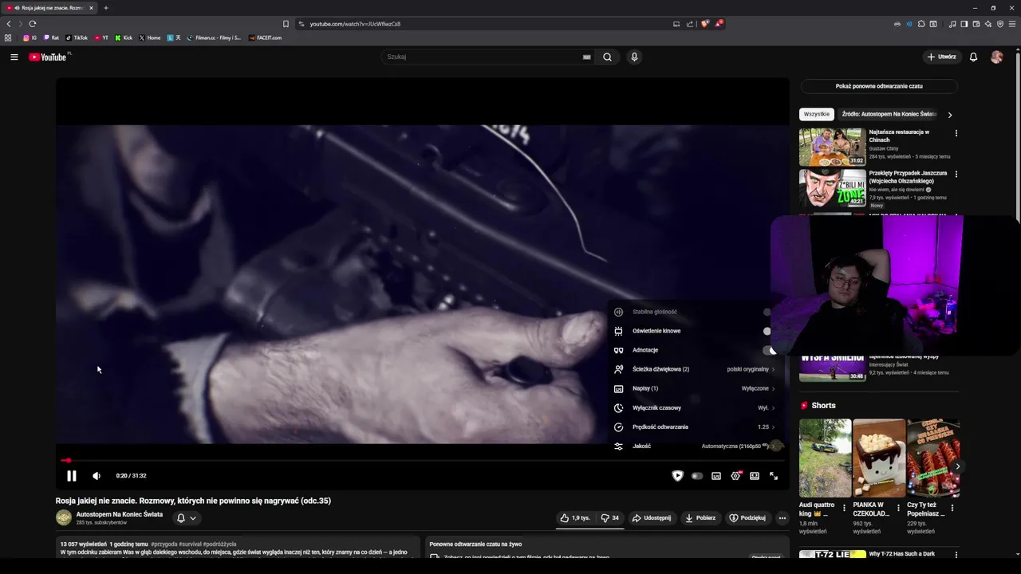Open options for PIANKA W CZEKOLADZIE short

coord(898,507)
